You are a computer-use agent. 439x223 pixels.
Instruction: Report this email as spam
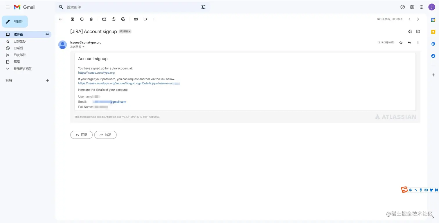coord(82,19)
